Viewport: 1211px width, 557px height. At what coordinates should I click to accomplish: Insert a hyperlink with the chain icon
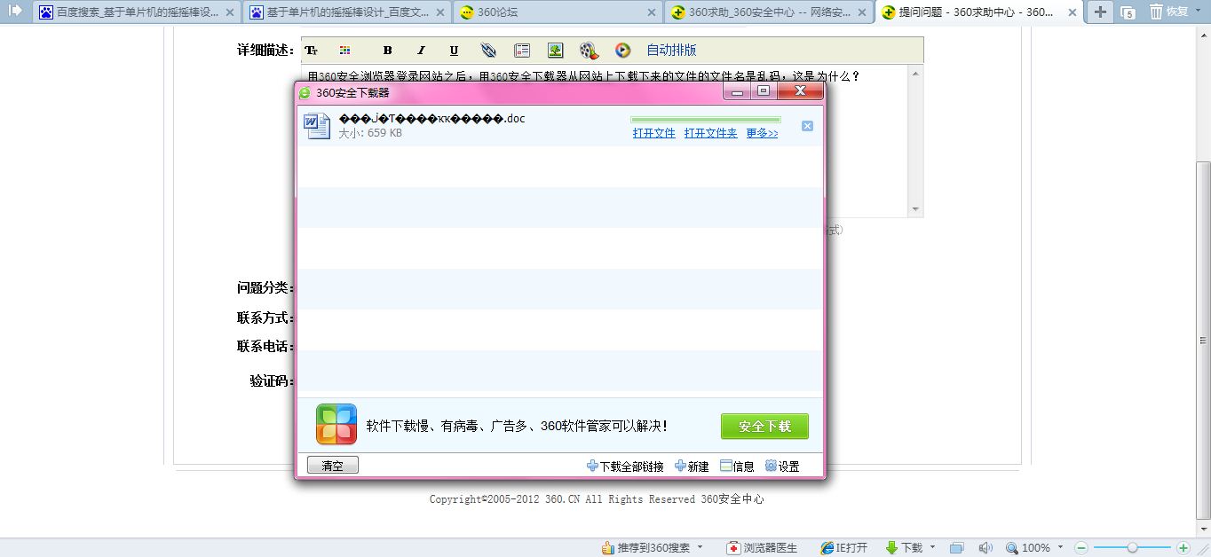[488, 51]
